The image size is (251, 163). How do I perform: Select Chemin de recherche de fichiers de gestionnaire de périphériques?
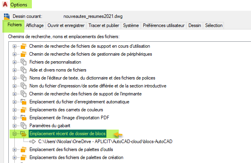90,54
